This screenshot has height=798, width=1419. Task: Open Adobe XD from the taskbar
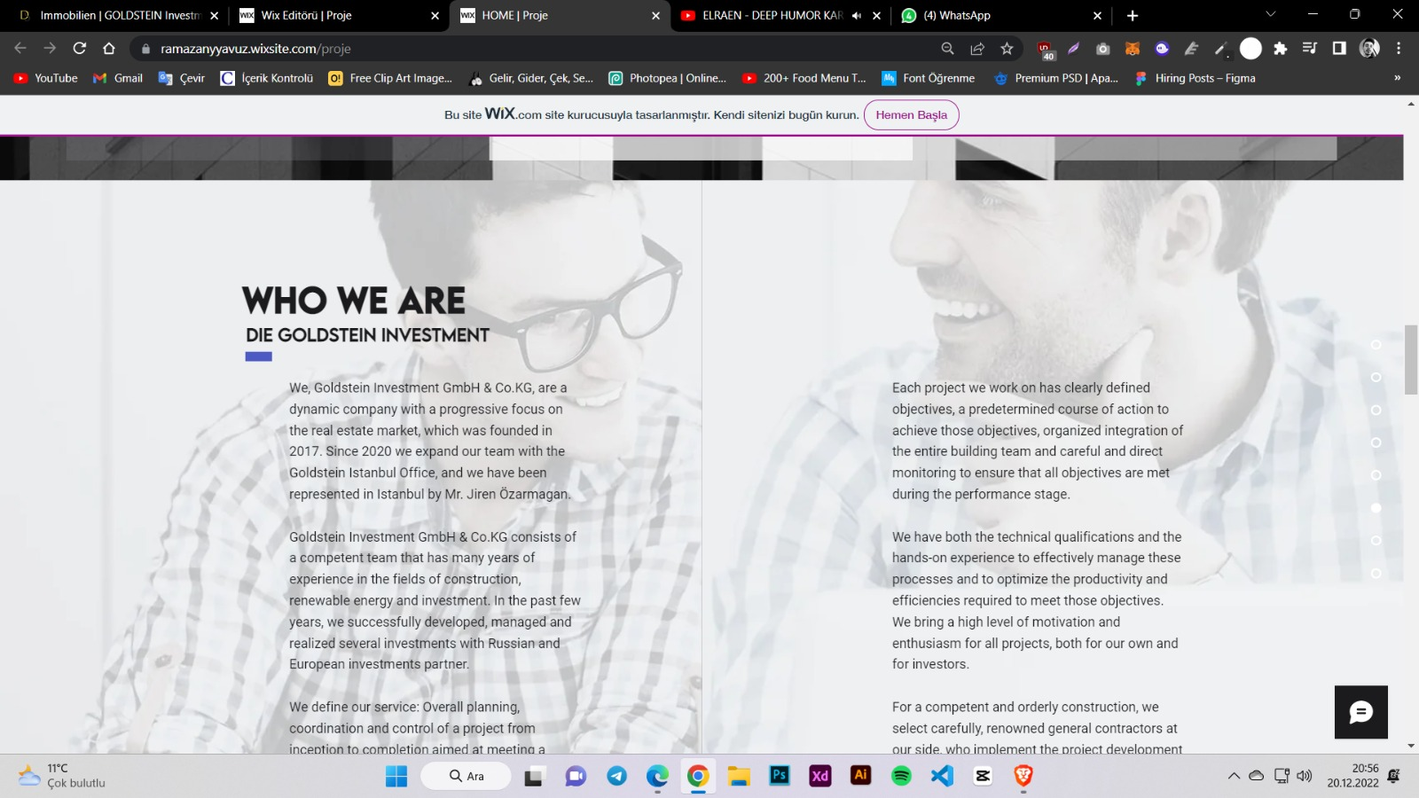click(x=820, y=777)
